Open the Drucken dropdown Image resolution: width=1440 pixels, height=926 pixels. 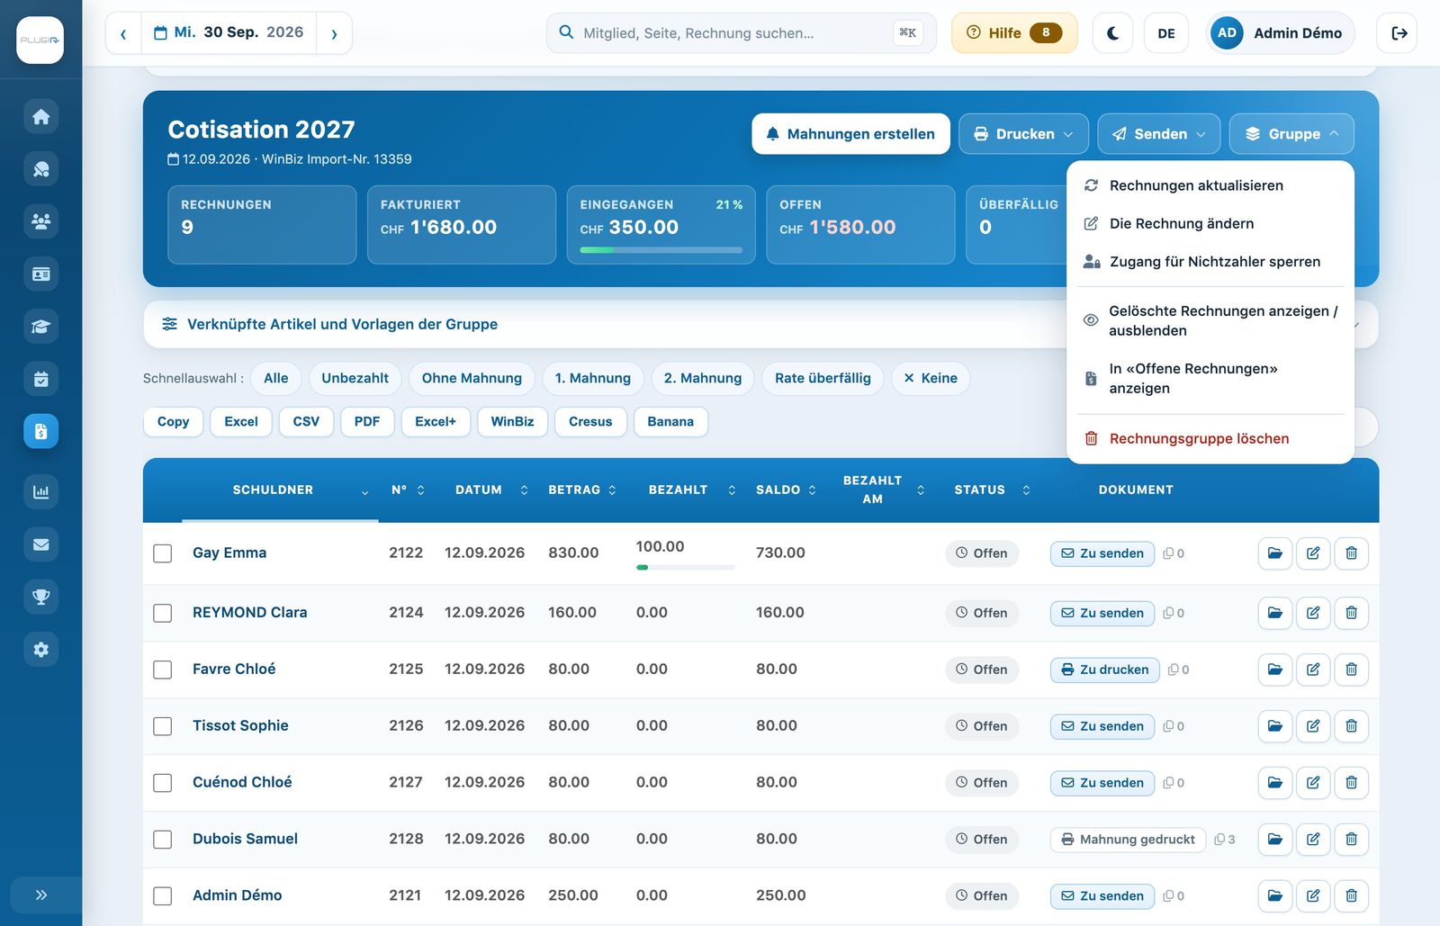pyautogui.click(x=1023, y=134)
